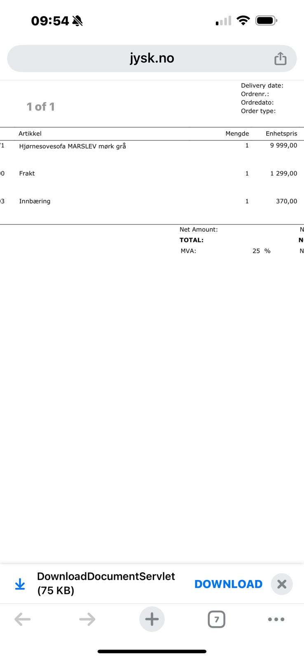This screenshot has height=659, width=304.
Task: Tap the DownloadDocumentServlet file name
Action: point(106,576)
